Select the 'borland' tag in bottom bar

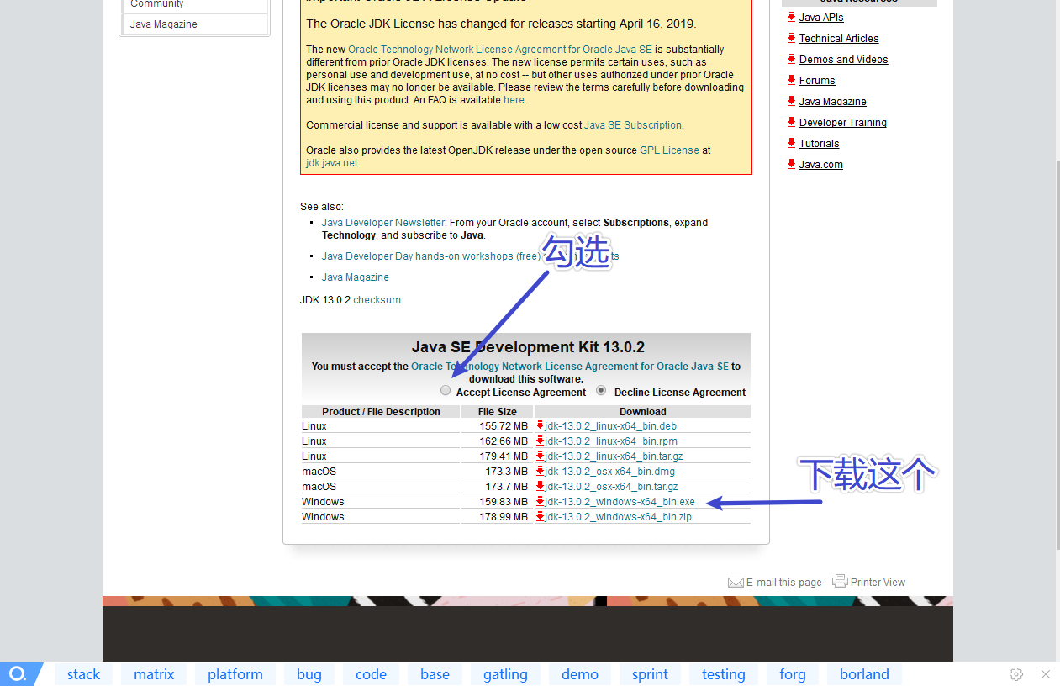[x=864, y=674]
